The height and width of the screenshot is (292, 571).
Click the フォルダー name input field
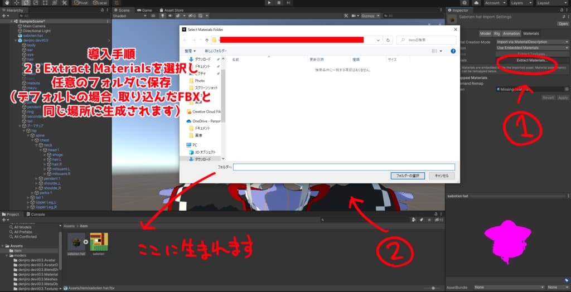coord(344,167)
